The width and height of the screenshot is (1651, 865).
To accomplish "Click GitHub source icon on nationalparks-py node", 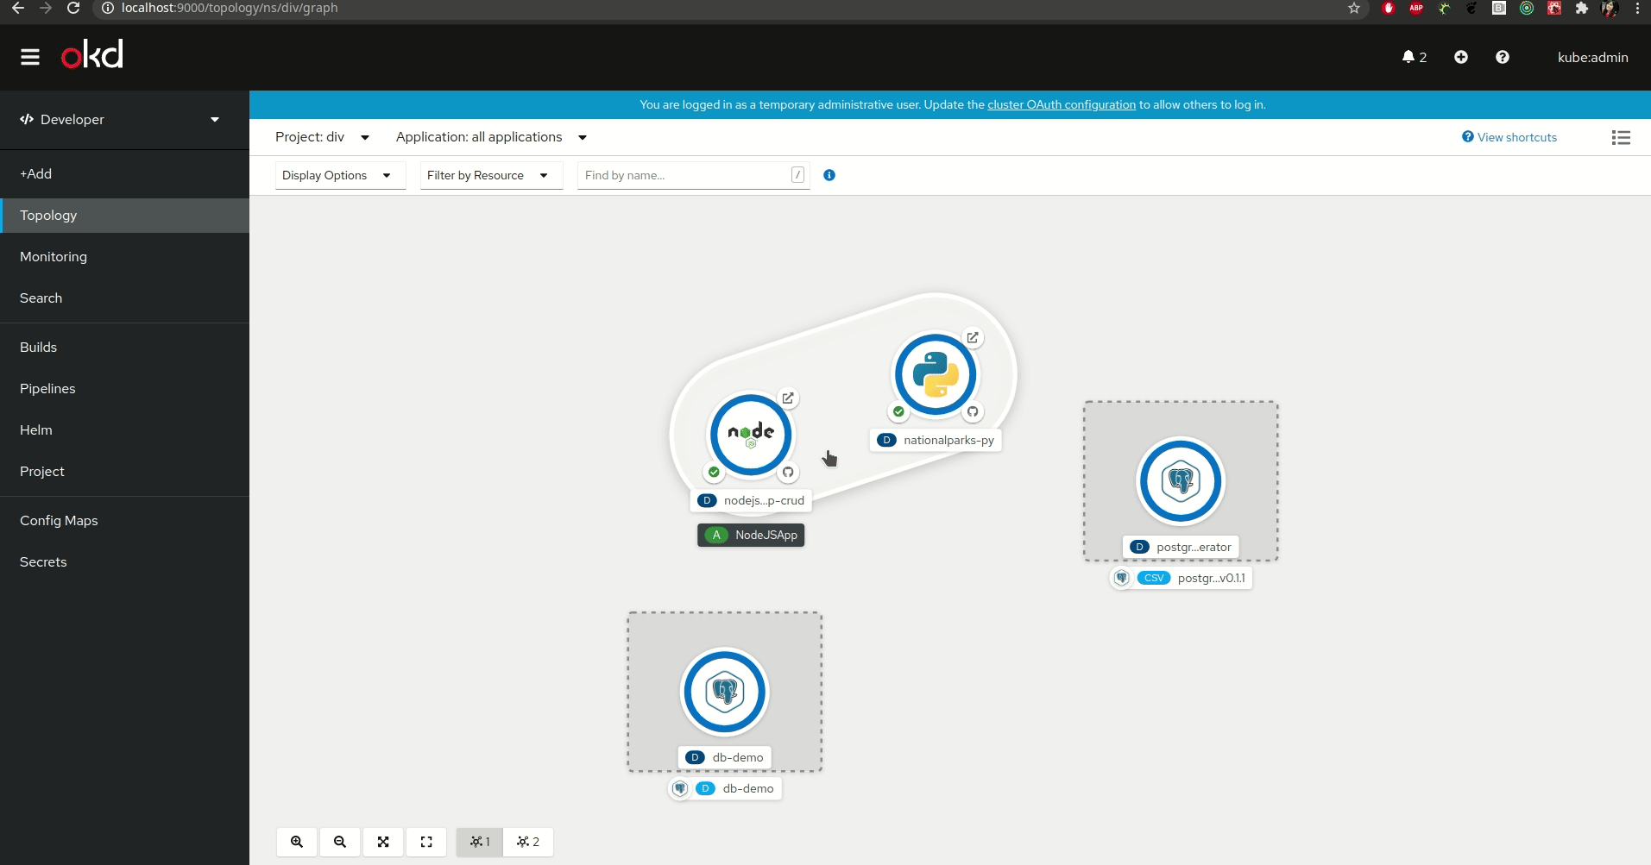I will point(973,412).
